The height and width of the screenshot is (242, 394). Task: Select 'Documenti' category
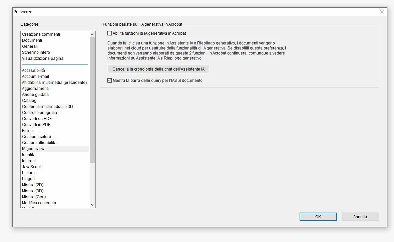[32, 40]
